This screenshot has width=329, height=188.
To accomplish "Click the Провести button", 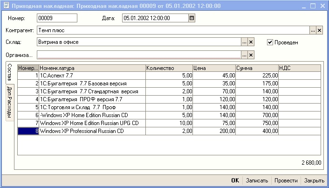I will (286, 181).
